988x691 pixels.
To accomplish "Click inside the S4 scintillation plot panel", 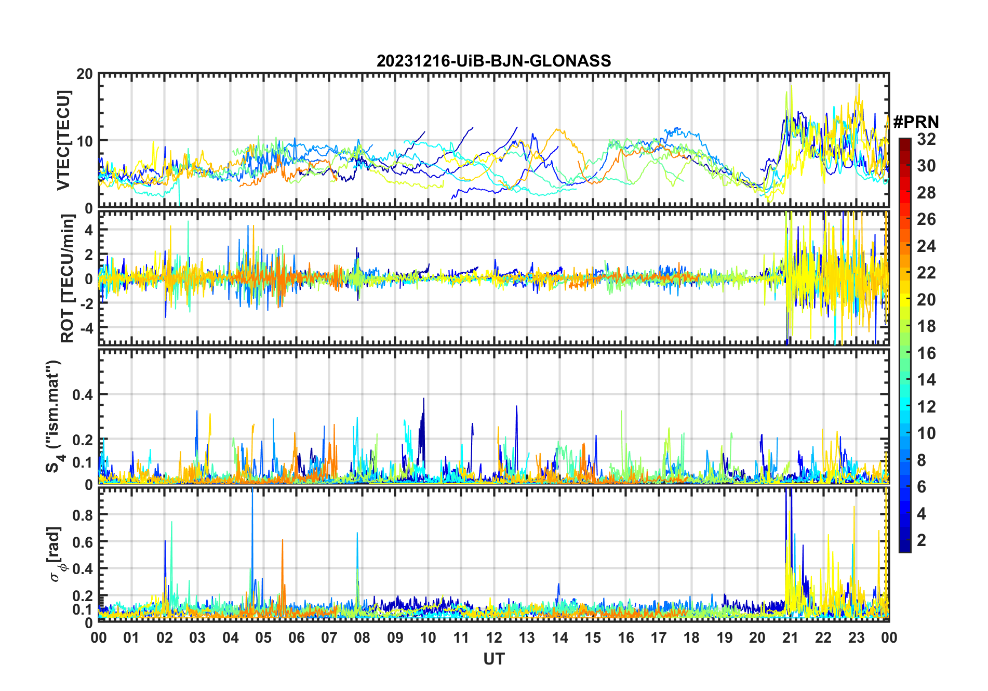I will tap(493, 416).
